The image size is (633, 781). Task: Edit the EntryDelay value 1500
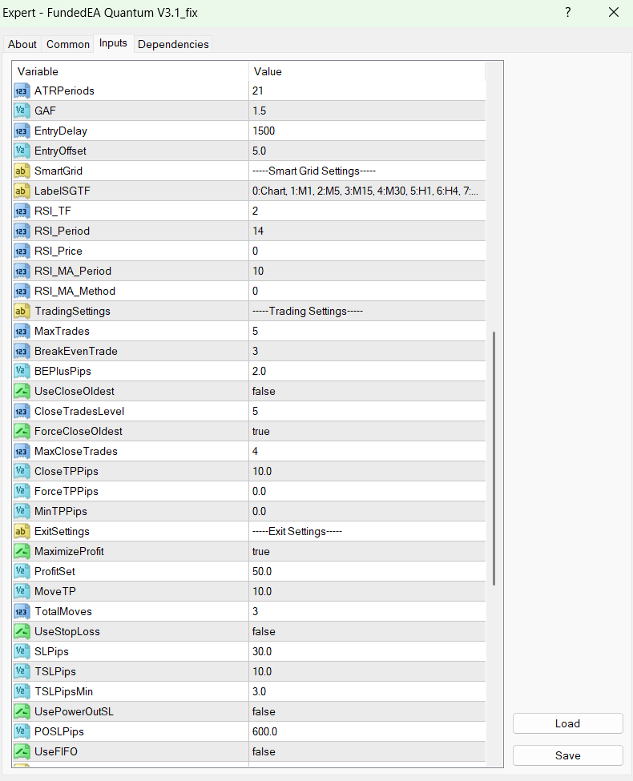(x=367, y=131)
